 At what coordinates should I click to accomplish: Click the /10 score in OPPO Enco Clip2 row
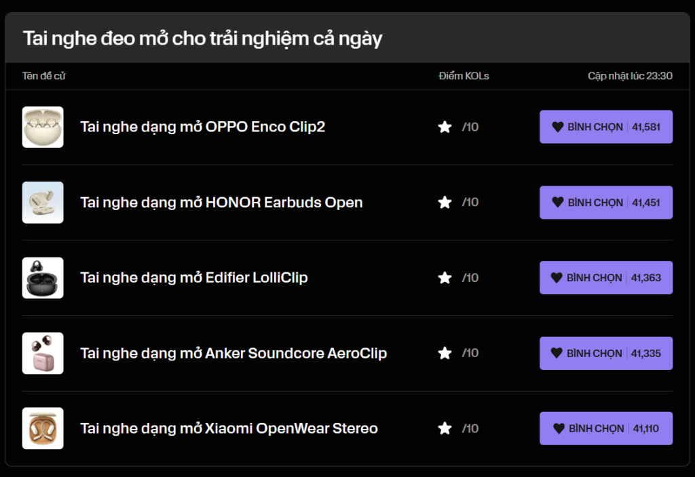470,127
